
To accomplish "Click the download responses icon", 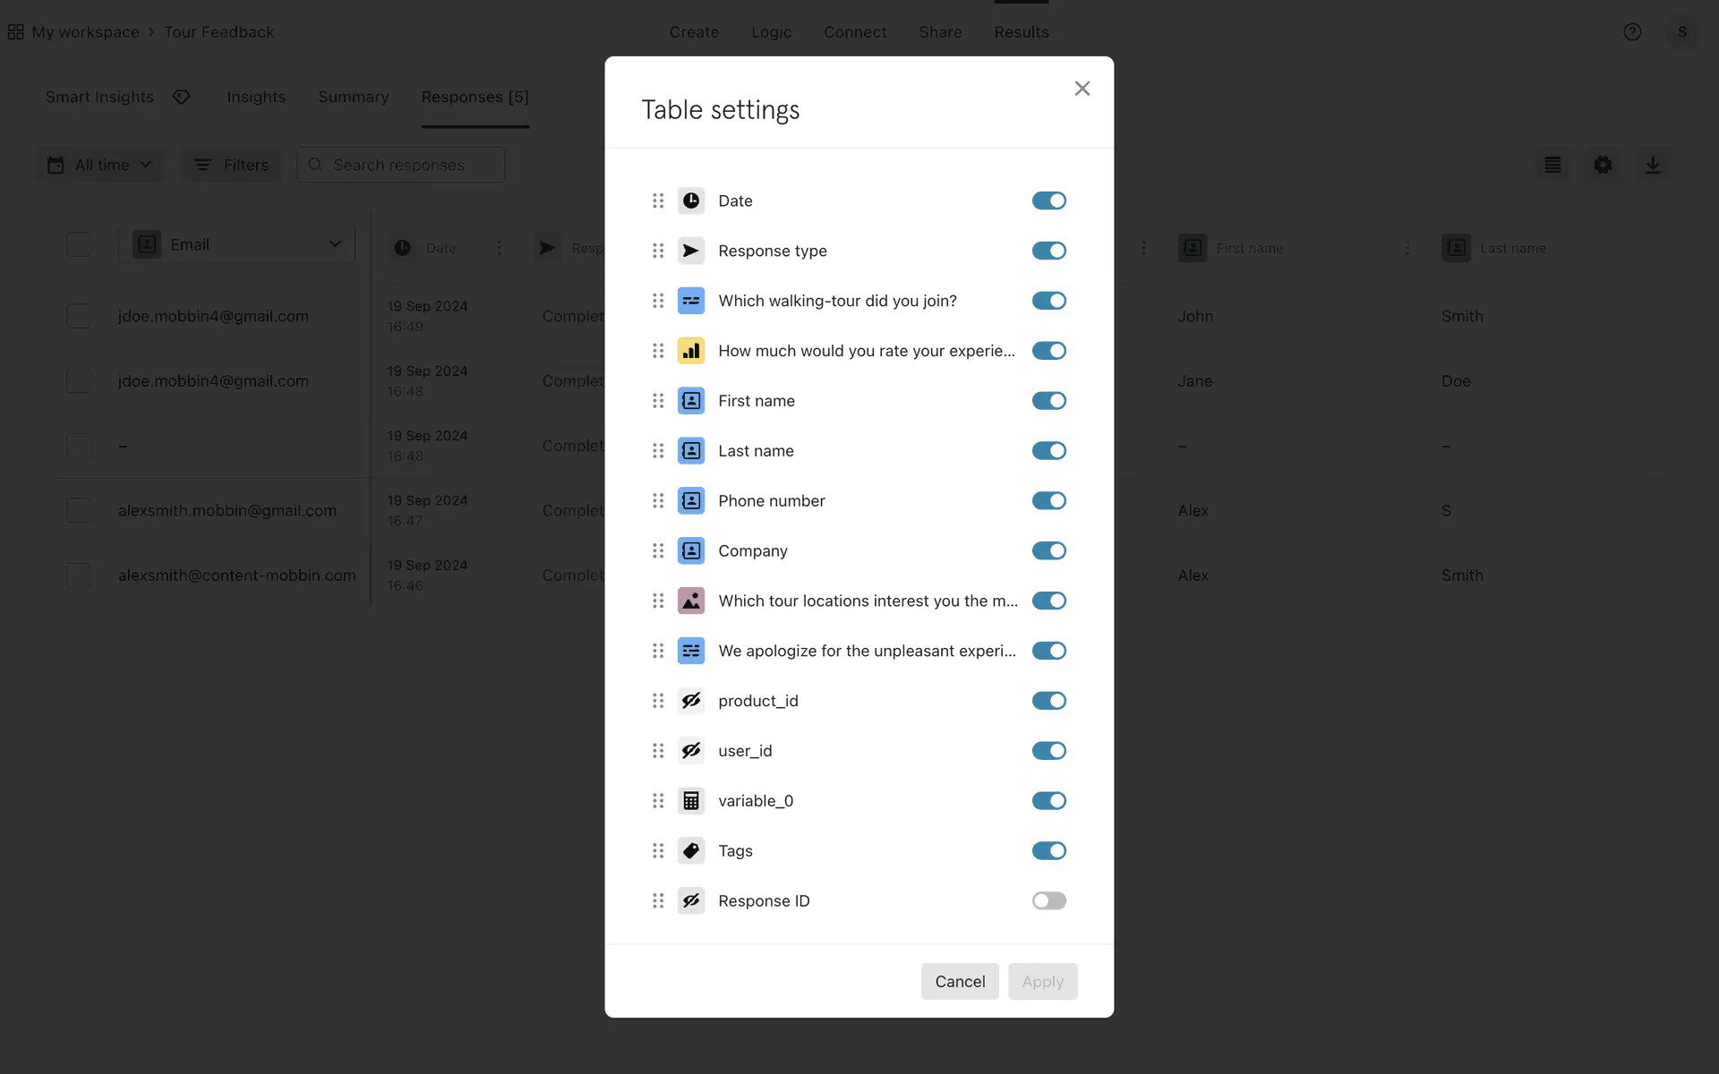I will 1653,165.
